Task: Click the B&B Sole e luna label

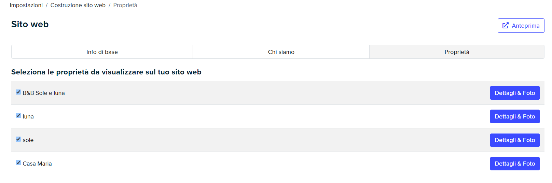Action: click(x=44, y=93)
